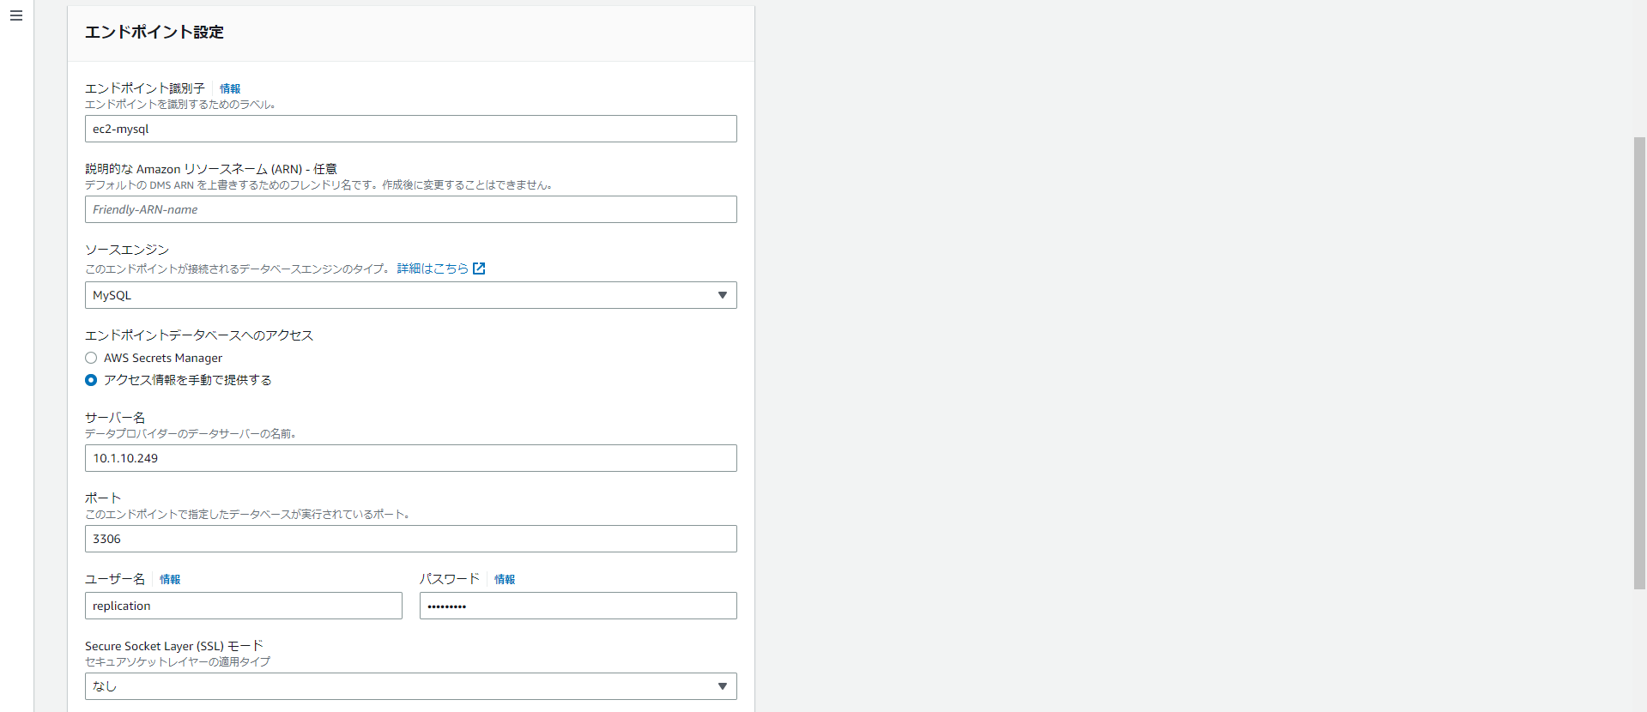1647x712 pixels.
Task: Click the 情報 link beside ユーザー名
Action: (170, 579)
